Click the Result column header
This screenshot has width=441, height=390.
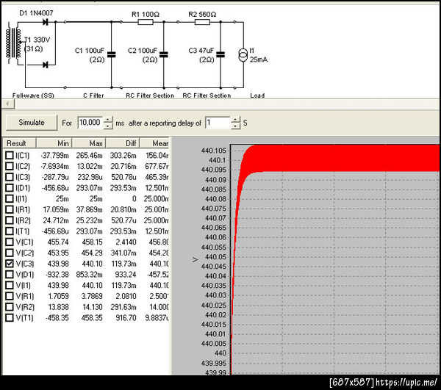click(x=19, y=143)
